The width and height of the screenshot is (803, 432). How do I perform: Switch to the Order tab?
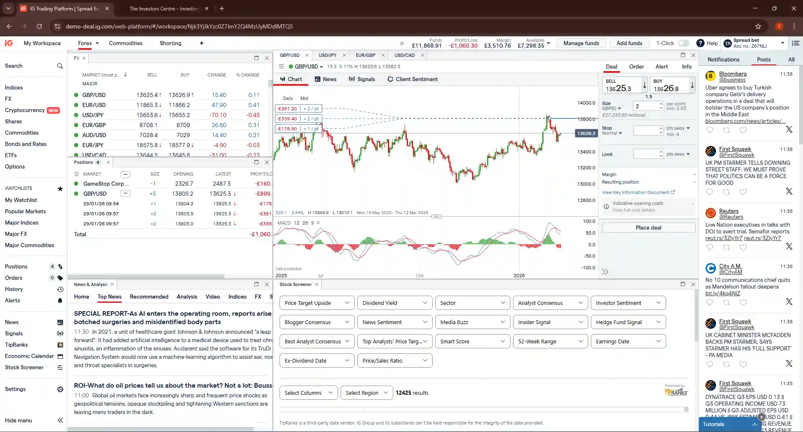(x=636, y=66)
